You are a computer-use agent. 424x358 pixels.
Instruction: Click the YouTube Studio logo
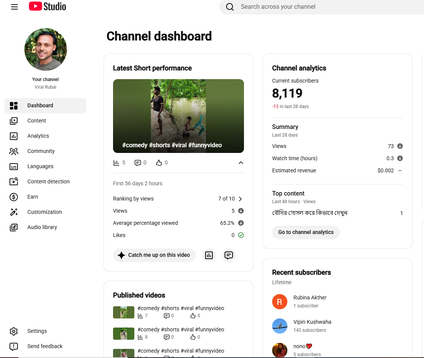47,6
